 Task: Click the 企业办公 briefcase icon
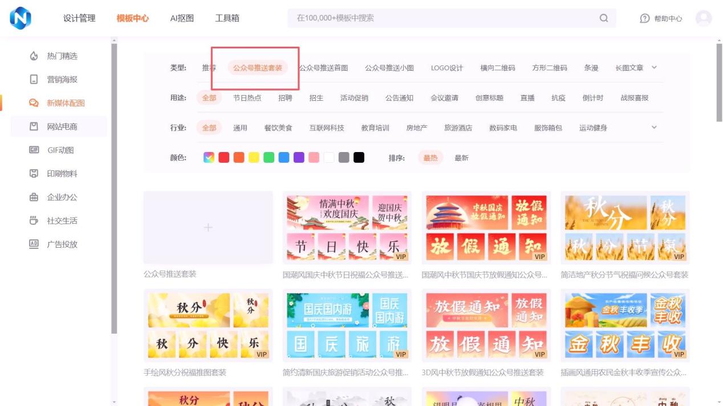pos(34,198)
